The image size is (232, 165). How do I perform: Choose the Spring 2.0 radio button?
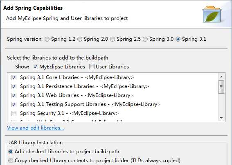pos(80,39)
